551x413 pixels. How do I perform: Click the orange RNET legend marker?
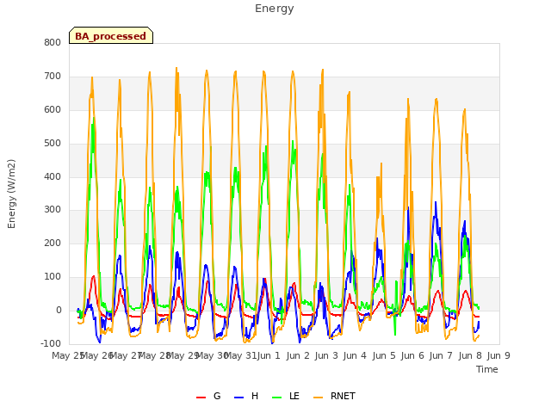[318, 398]
